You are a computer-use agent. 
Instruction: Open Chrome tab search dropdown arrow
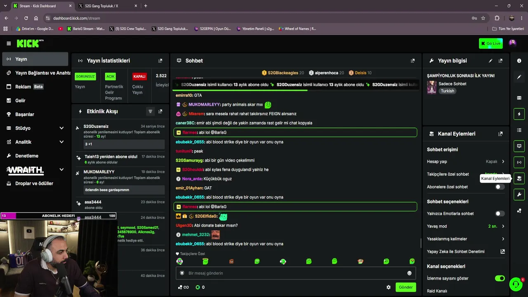coord(5,6)
